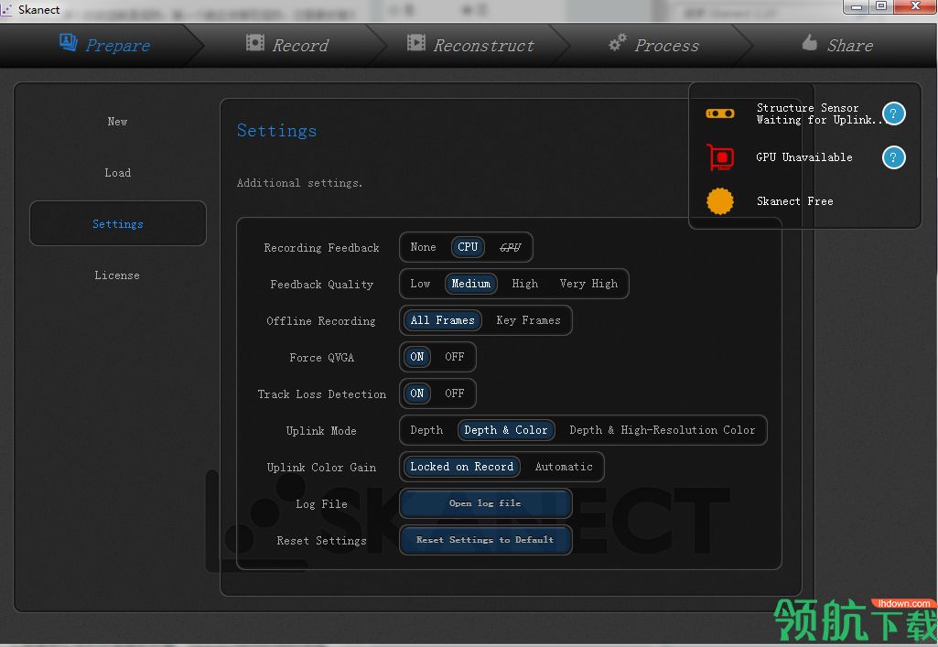Screen dimensions: 938x647
Task: Select the Prepare tab label
Action: [118, 46]
